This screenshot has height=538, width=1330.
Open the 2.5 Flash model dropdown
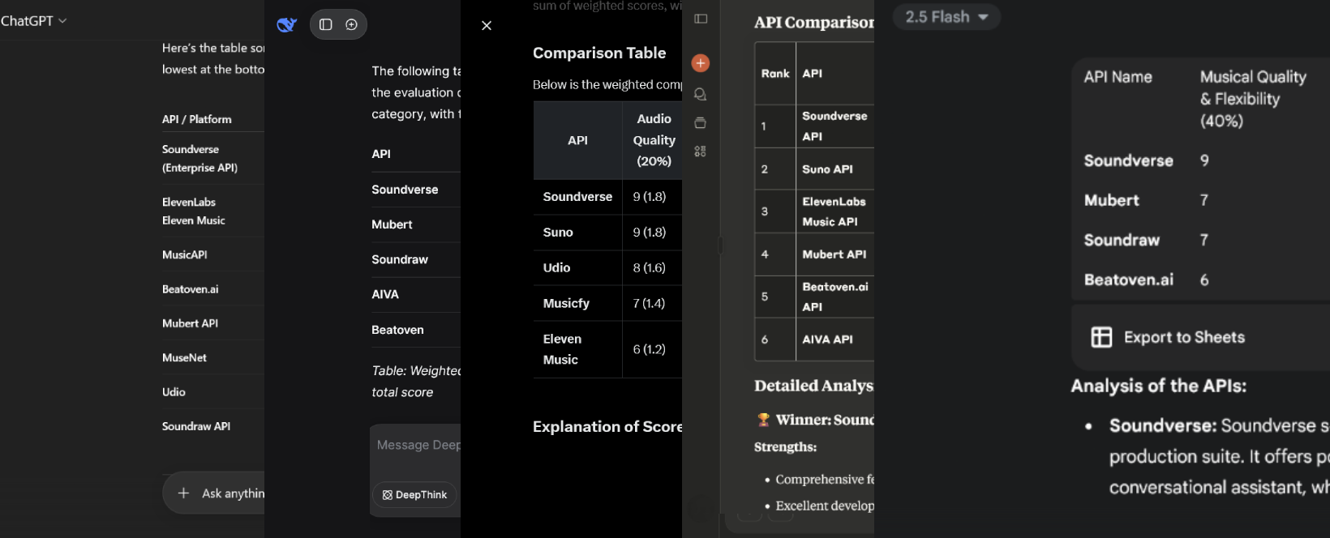(x=946, y=17)
